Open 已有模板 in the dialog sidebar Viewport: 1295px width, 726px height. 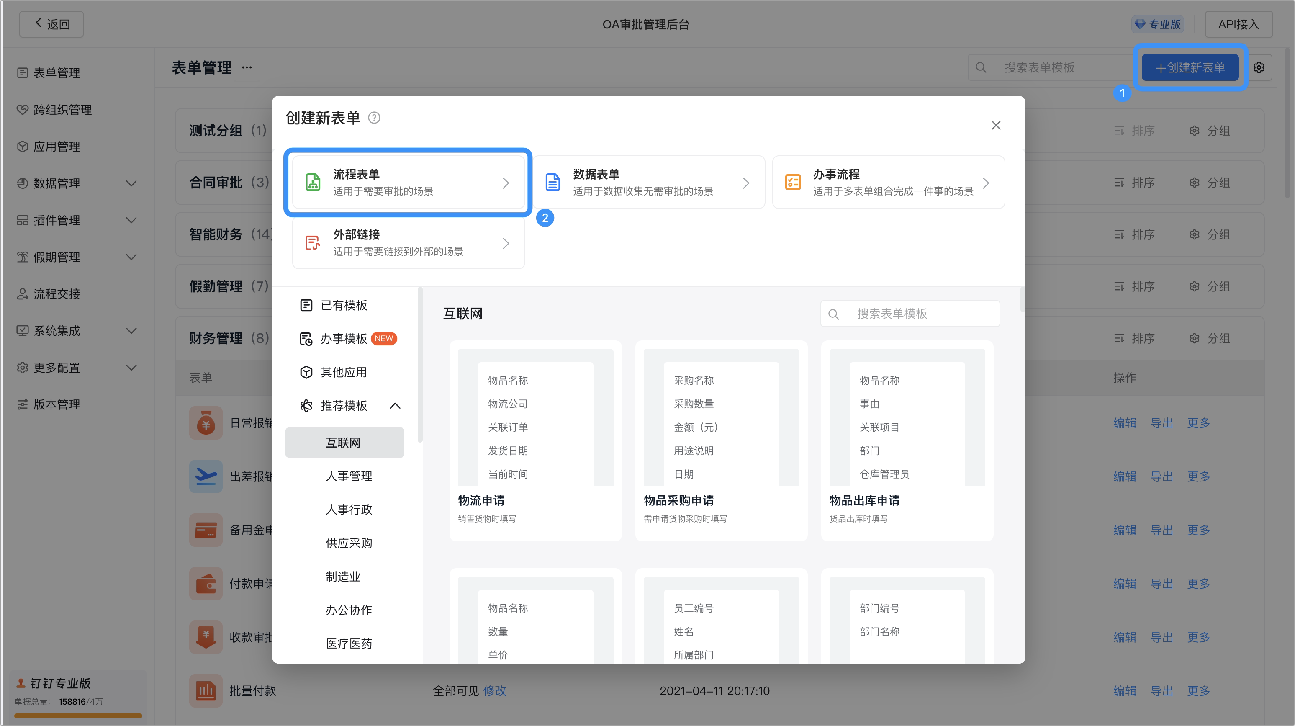pos(344,305)
